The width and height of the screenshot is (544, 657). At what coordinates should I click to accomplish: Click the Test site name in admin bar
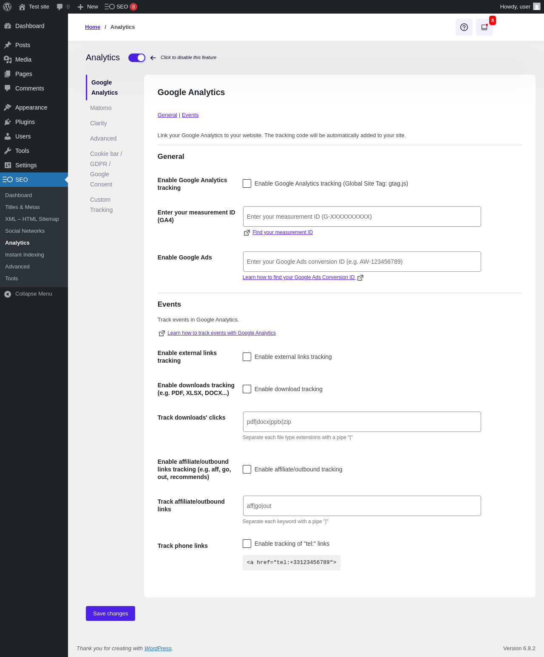(39, 7)
